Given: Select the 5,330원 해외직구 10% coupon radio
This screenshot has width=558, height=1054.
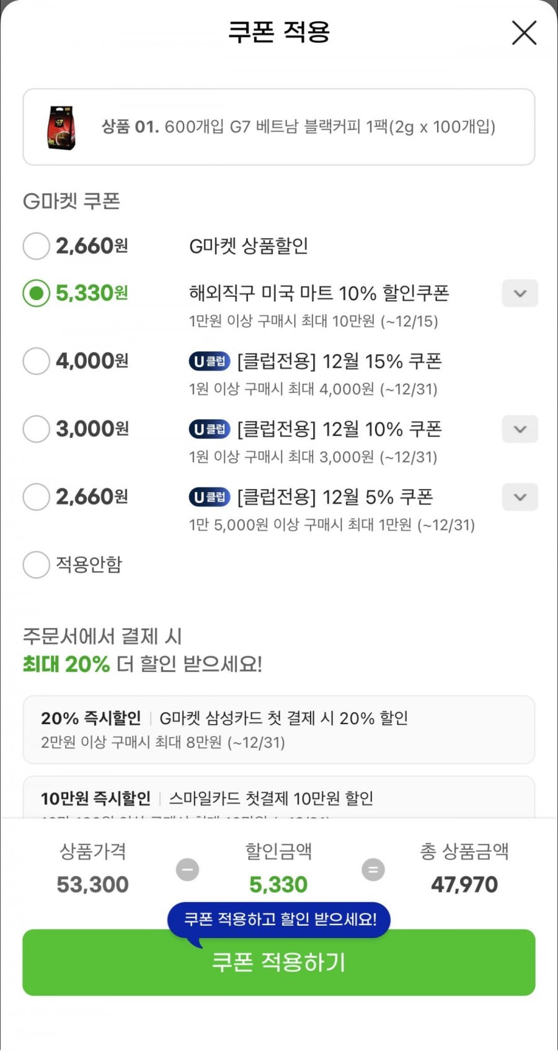Looking at the screenshot, I should click(x=36, y=293).
